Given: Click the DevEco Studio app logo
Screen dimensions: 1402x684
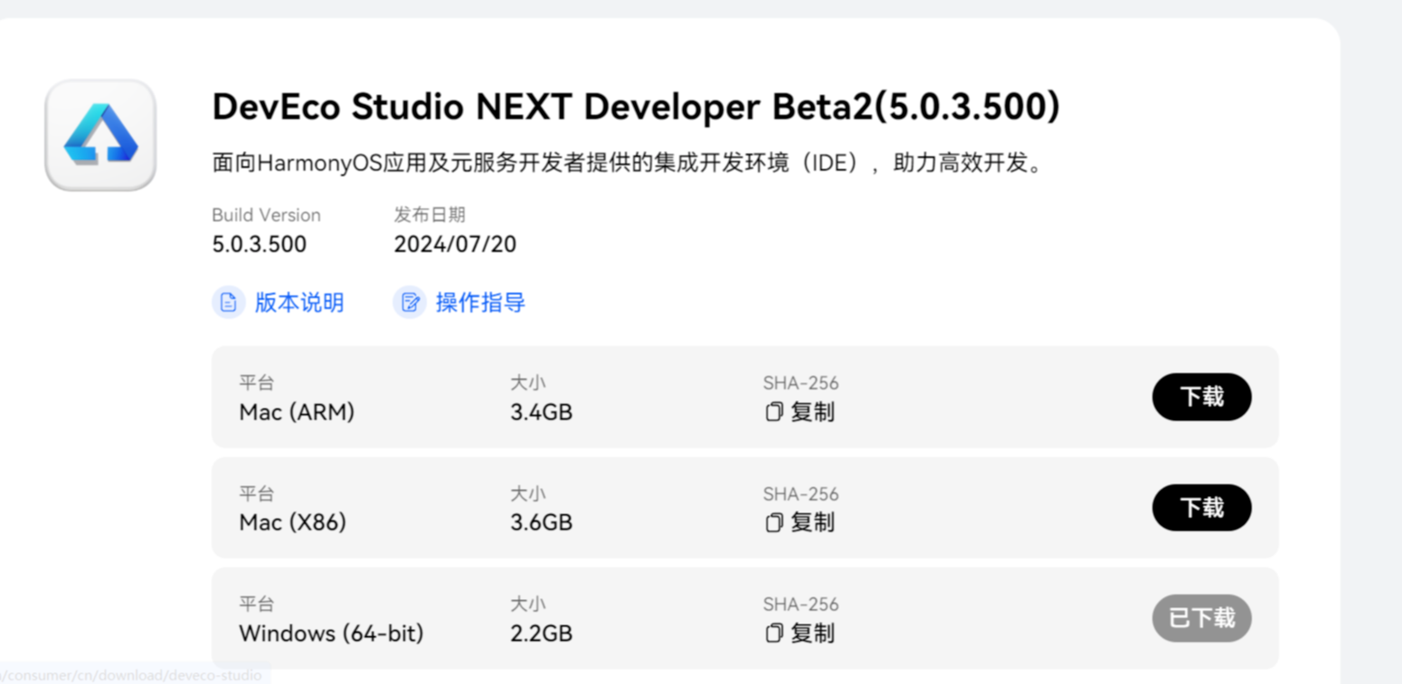Looking at the screenshot, I should (x=100, y=136).
